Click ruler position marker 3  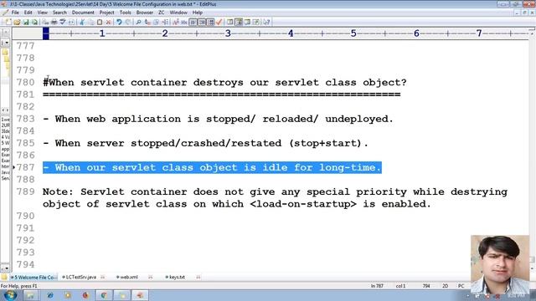228,33
